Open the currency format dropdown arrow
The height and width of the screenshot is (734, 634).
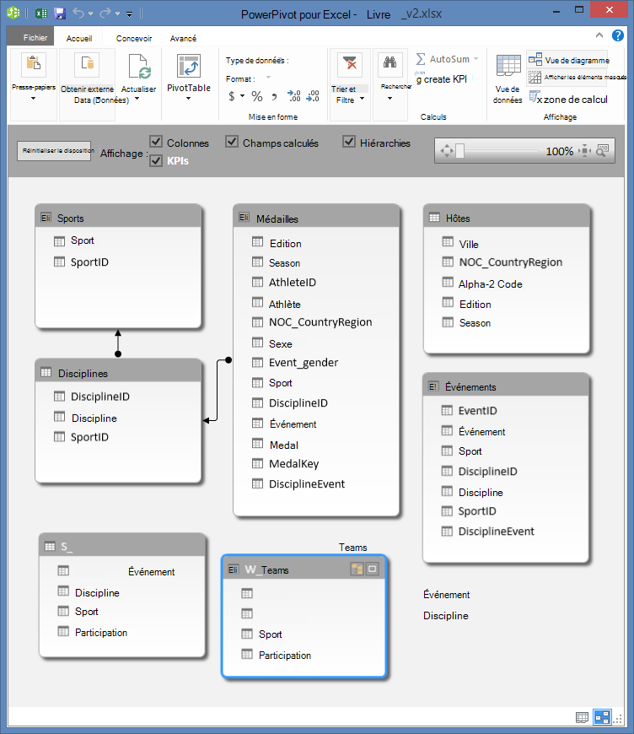pos(242,96)
